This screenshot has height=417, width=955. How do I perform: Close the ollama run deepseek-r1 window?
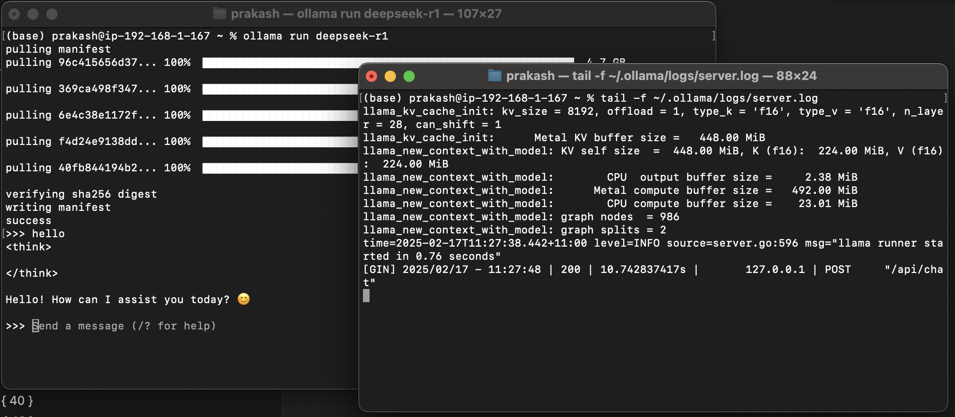click(14, 14)
